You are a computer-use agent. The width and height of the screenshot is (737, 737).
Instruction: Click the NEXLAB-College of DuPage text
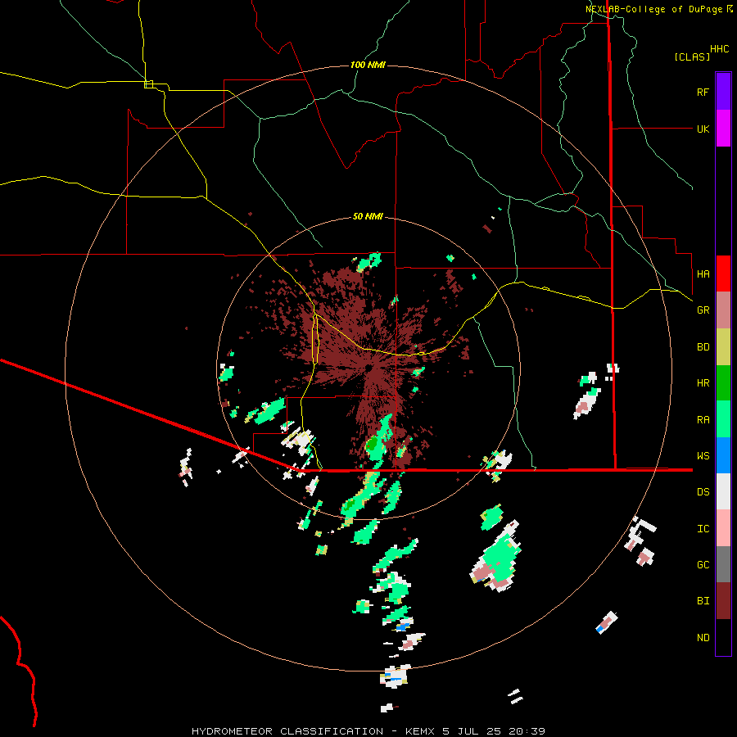(653, 9)
